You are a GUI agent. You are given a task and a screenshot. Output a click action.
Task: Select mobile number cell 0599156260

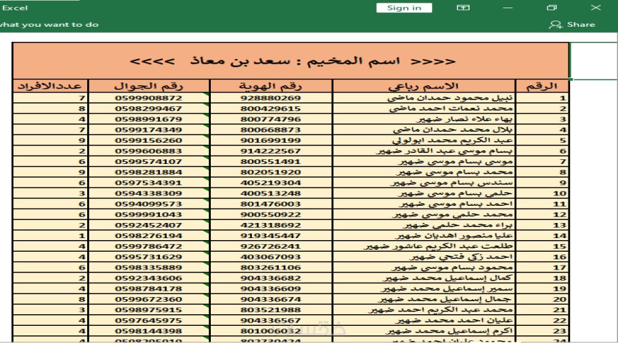tap(149, 140)
